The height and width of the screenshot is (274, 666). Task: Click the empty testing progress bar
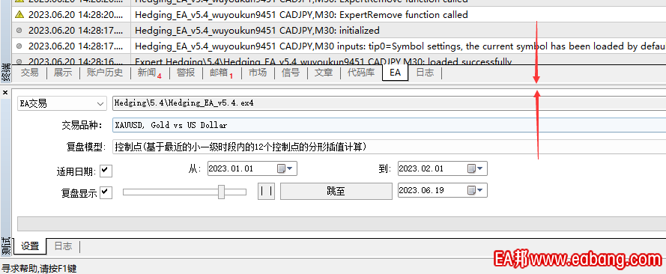(x=342, y=224)
